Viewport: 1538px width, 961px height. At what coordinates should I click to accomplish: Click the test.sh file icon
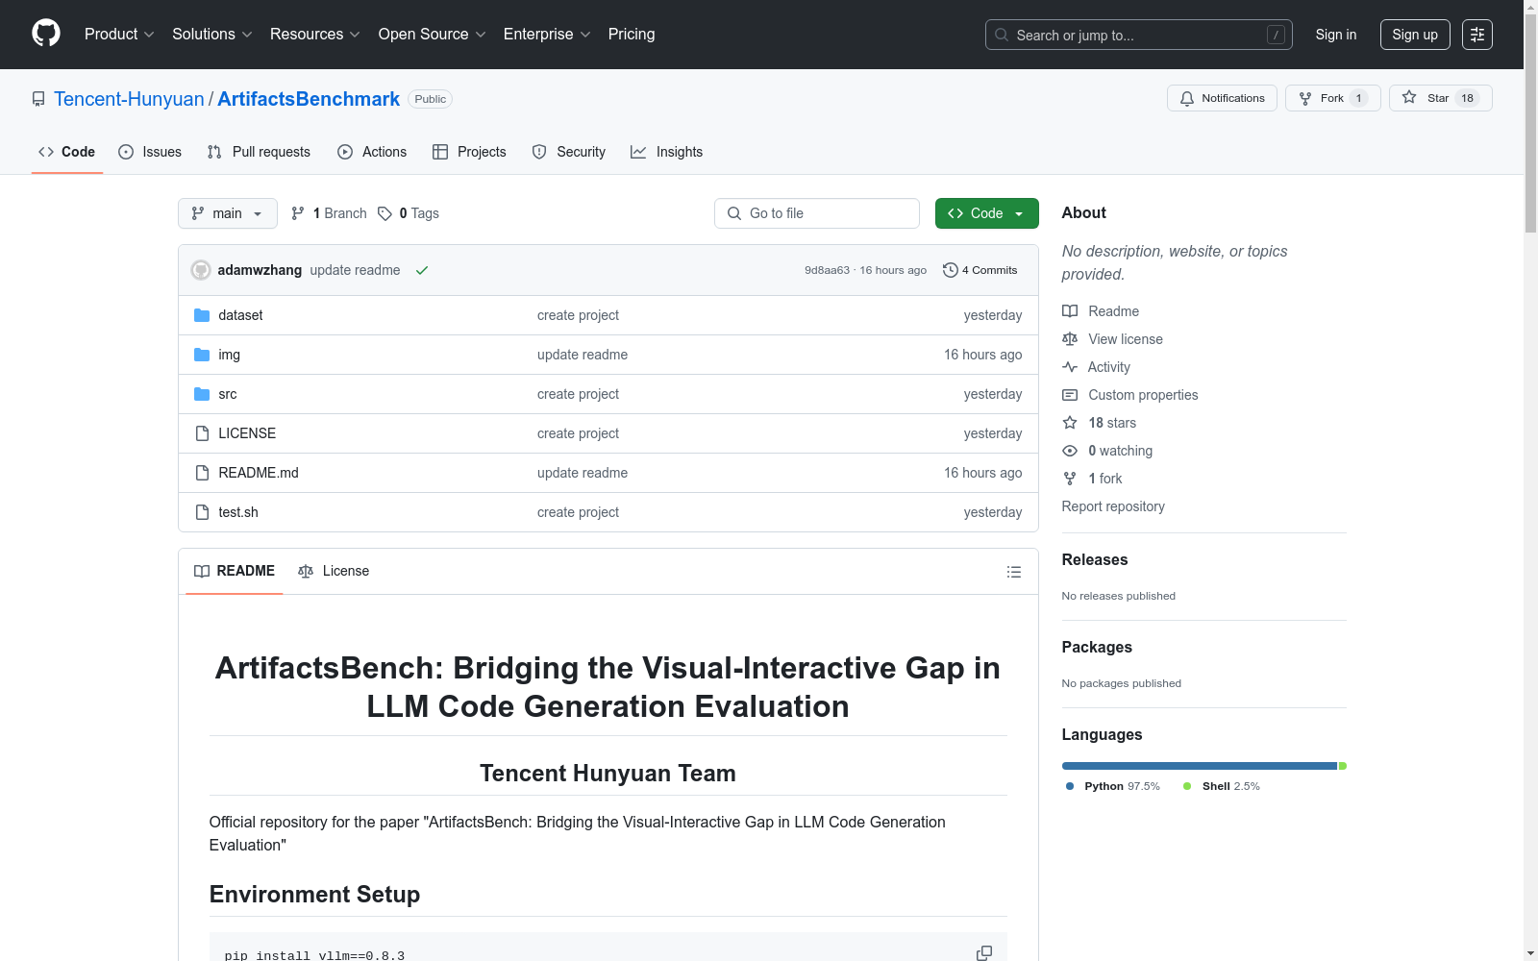click(202, 512)
